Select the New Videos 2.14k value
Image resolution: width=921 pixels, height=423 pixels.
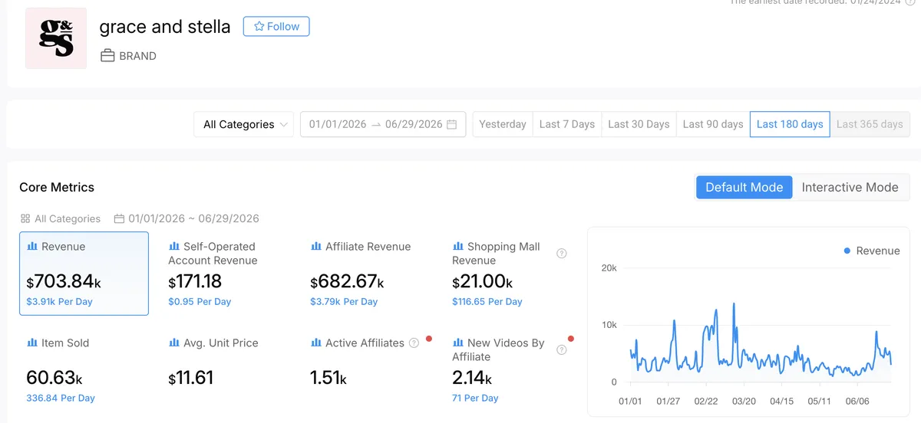(472, 378)
